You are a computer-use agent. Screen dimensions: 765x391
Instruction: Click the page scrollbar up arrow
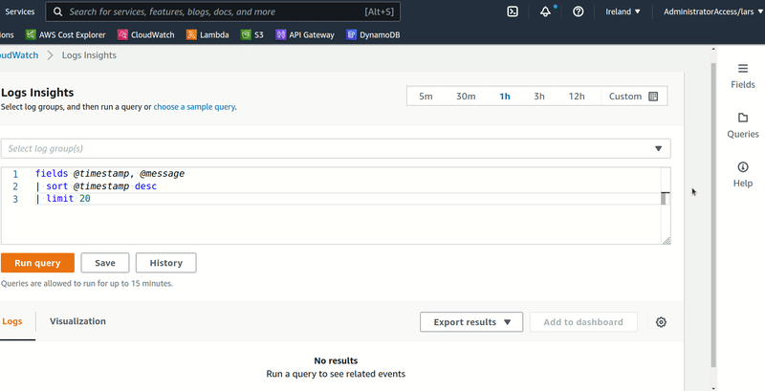pos(713,49)
